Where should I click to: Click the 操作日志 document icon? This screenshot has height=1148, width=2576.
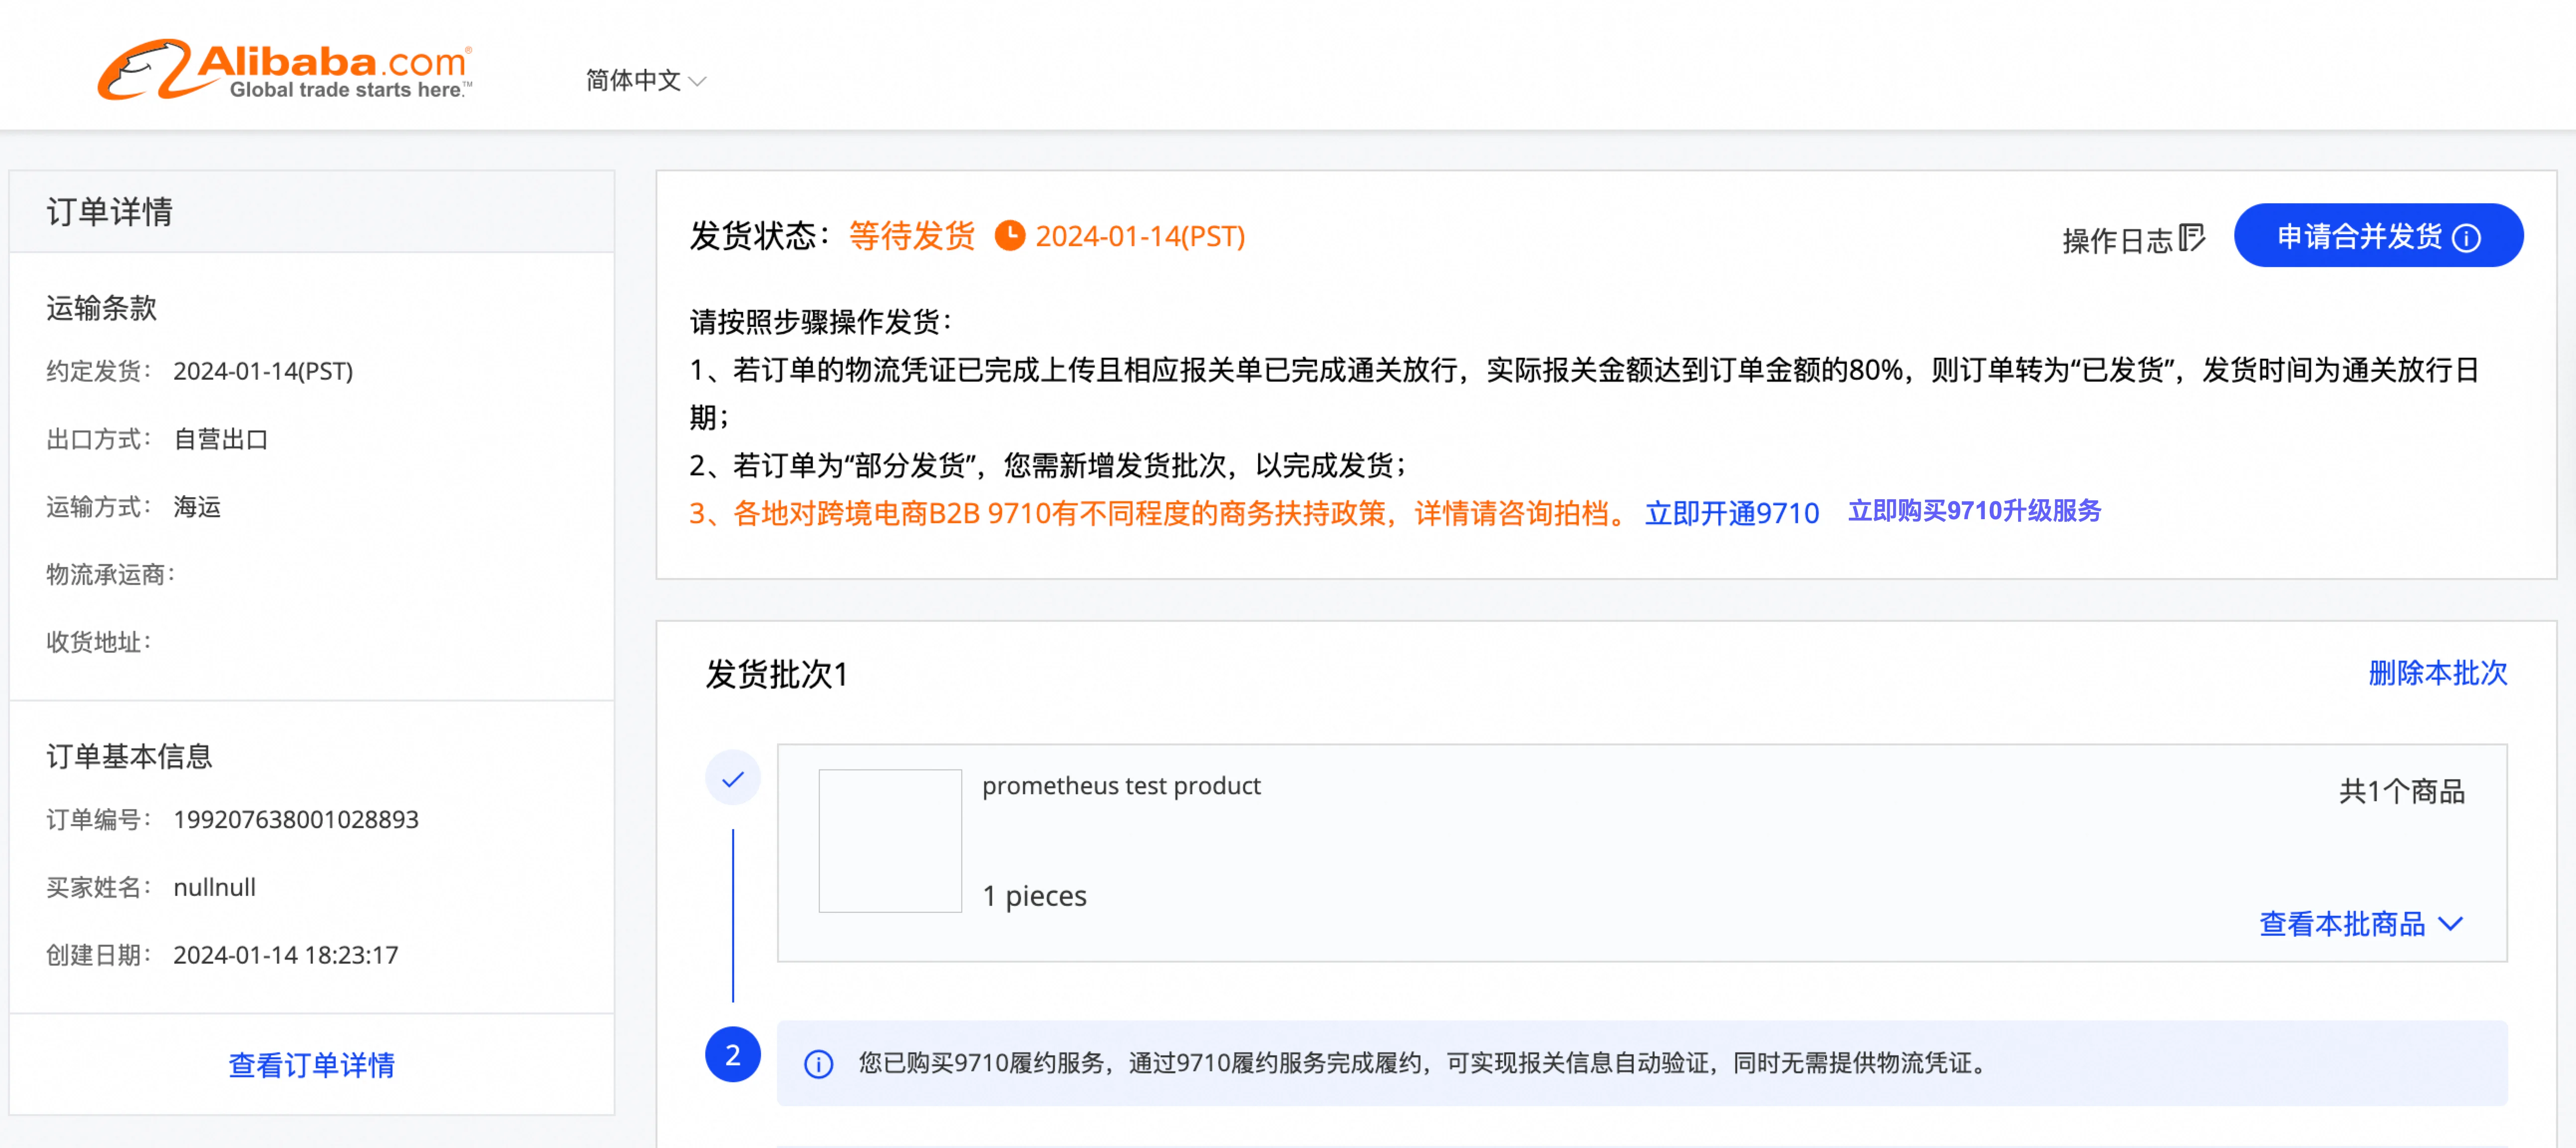[x=2191, y=238]
